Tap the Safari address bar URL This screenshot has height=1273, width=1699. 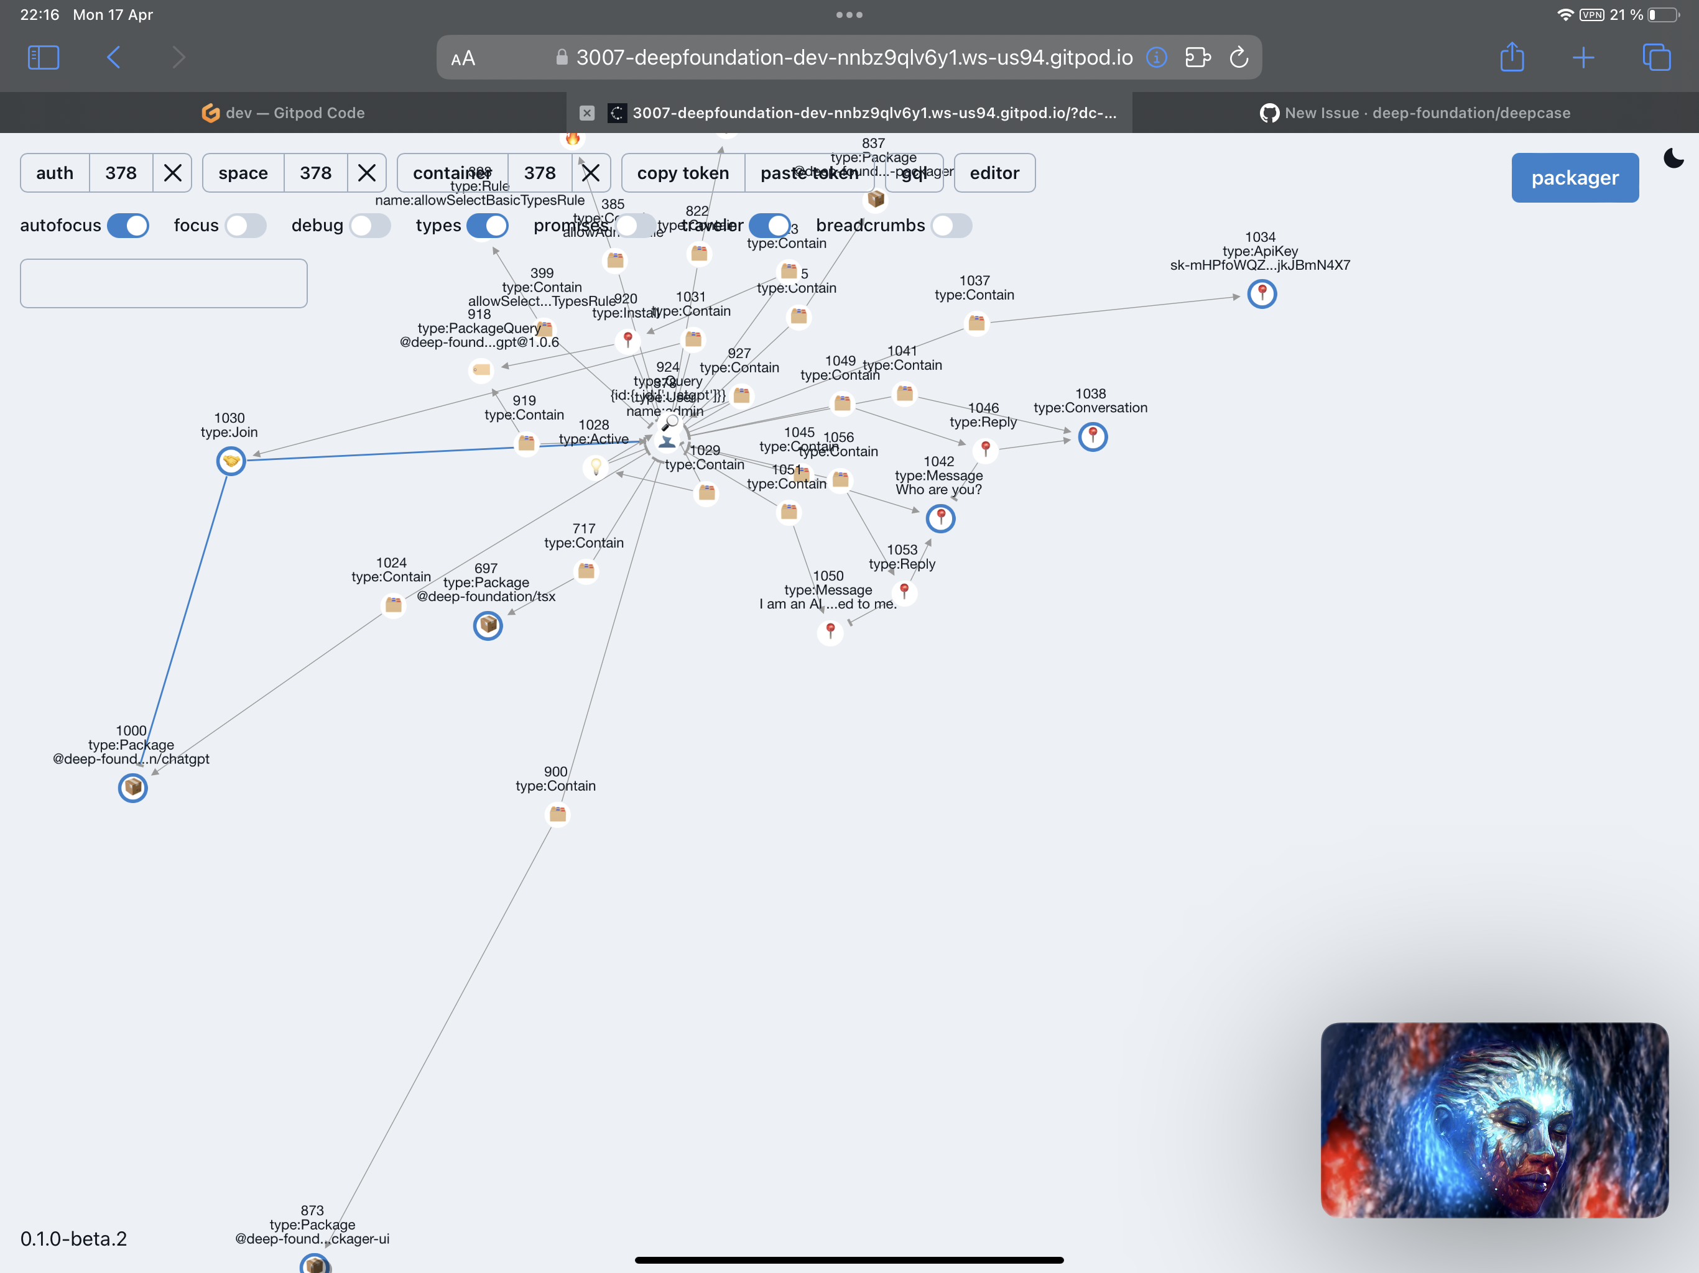pyautogui.click(x=854, y=58)
